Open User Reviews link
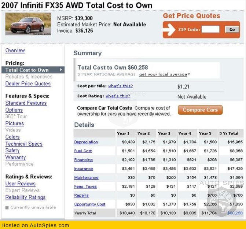 (21, 184)
